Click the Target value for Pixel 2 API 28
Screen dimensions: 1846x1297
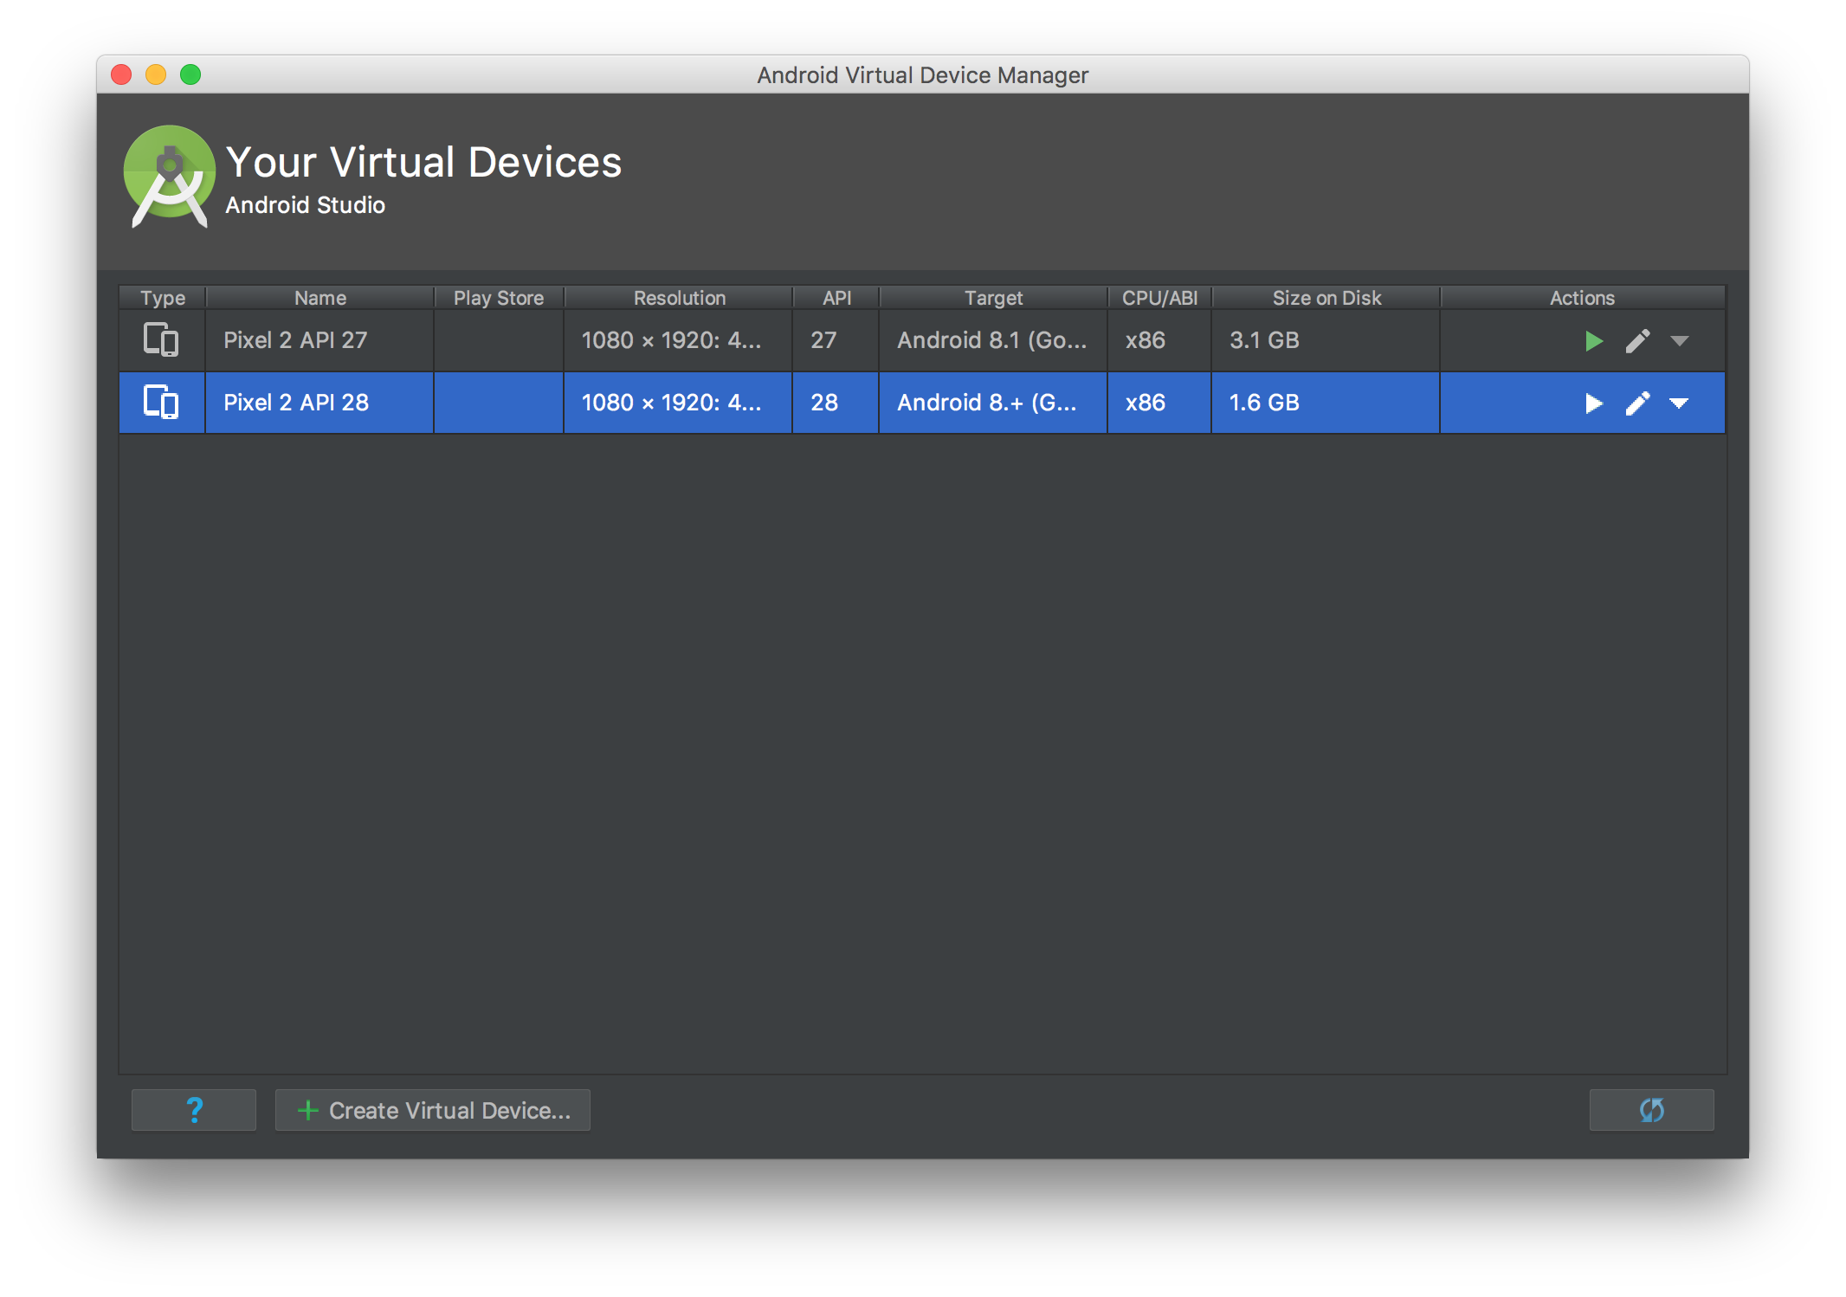point(992,403)
